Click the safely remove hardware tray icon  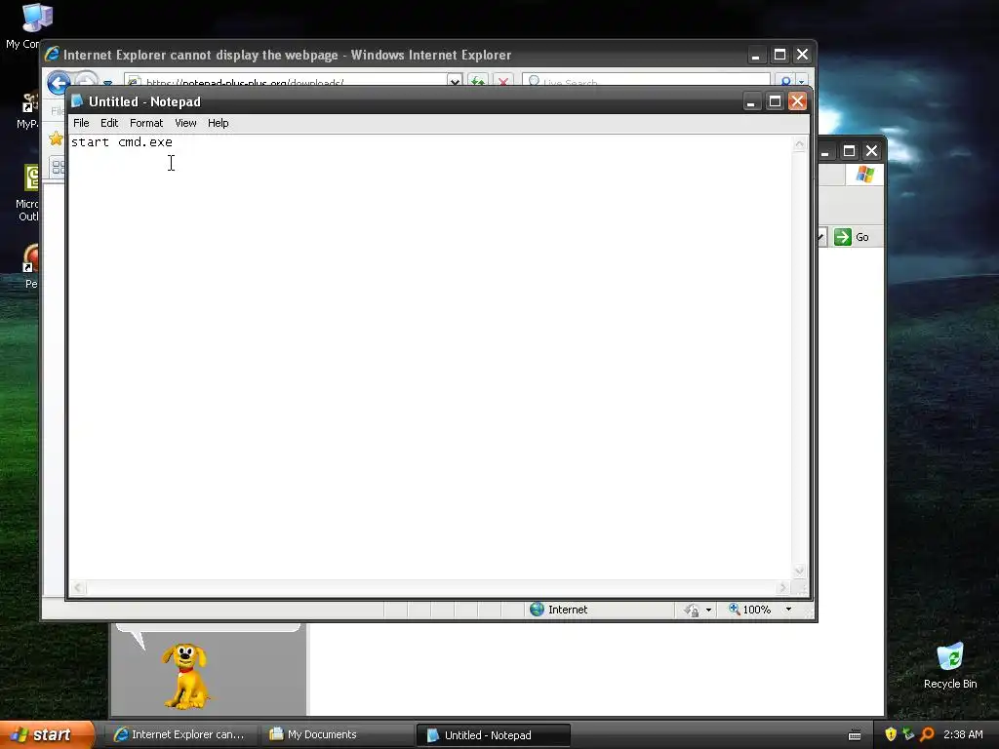click(x=908, y=734)
